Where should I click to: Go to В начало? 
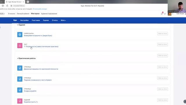tap(12, 14)
